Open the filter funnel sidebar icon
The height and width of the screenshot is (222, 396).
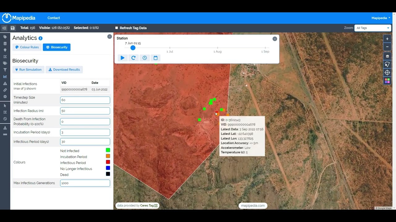5,70
